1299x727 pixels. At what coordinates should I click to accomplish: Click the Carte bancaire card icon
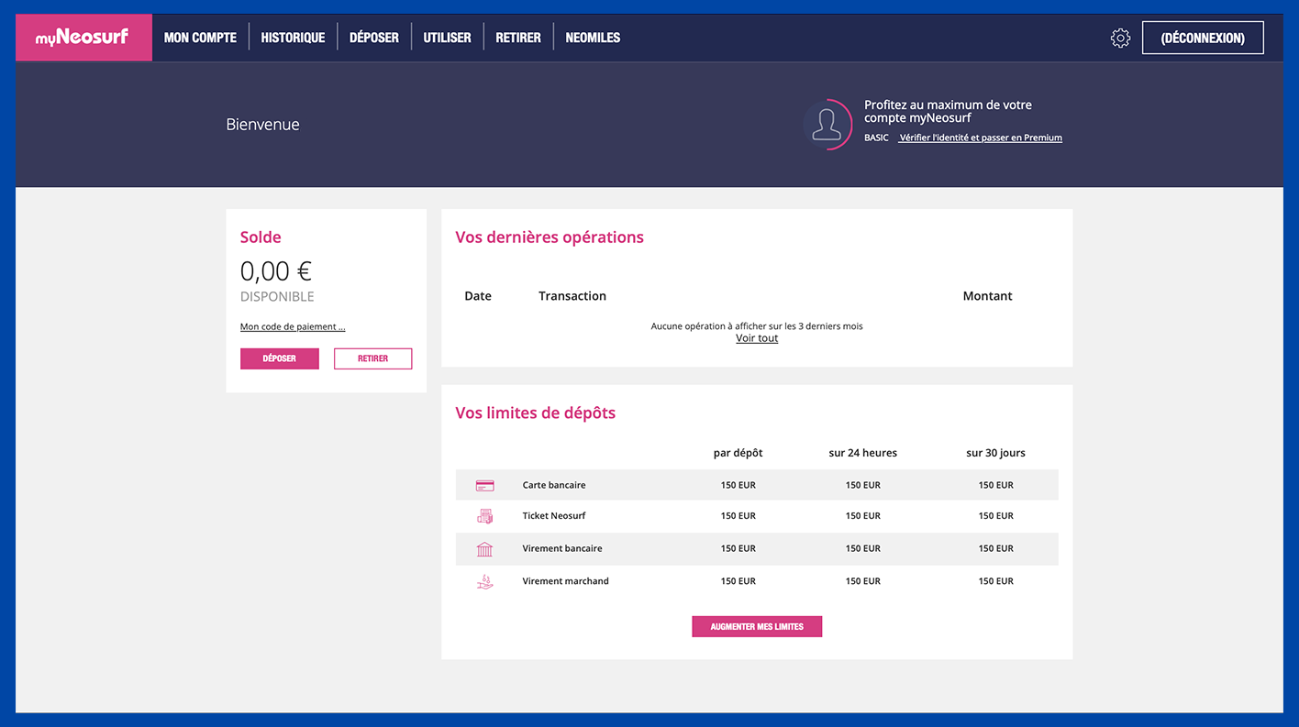pyautogui.click(x=484, y=485)
